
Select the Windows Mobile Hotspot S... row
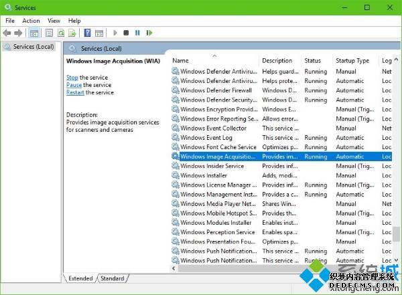[281, 213]
